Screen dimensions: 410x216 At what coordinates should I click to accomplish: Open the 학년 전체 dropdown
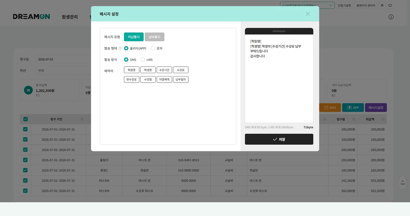point(63,71)
